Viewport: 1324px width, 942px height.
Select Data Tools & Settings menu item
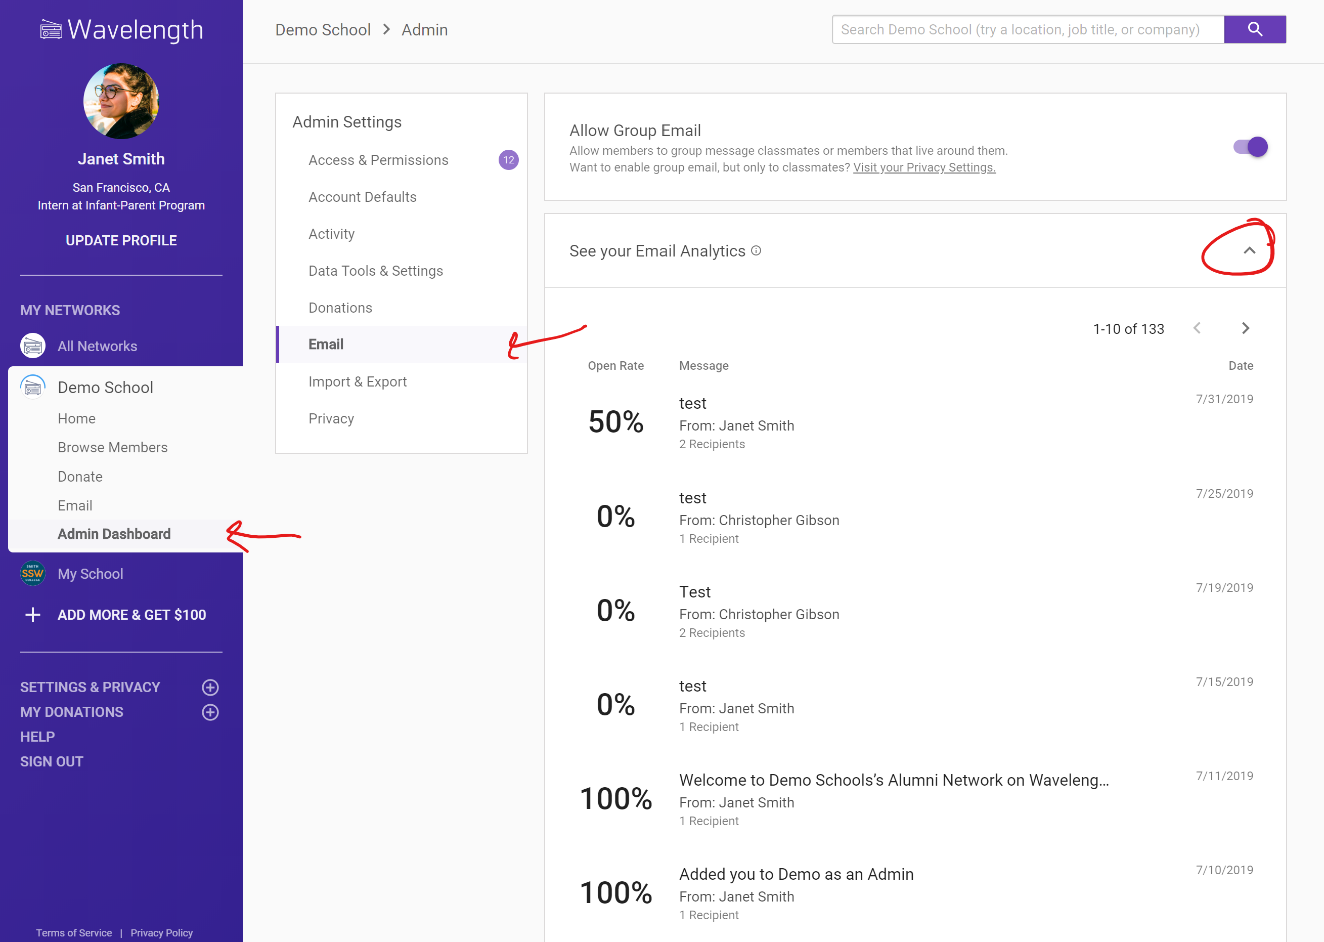[375, 271]
